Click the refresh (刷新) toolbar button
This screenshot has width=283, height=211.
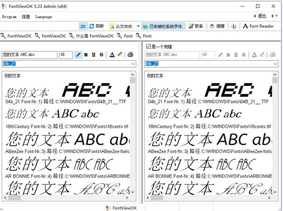click(x=97, y=26)
